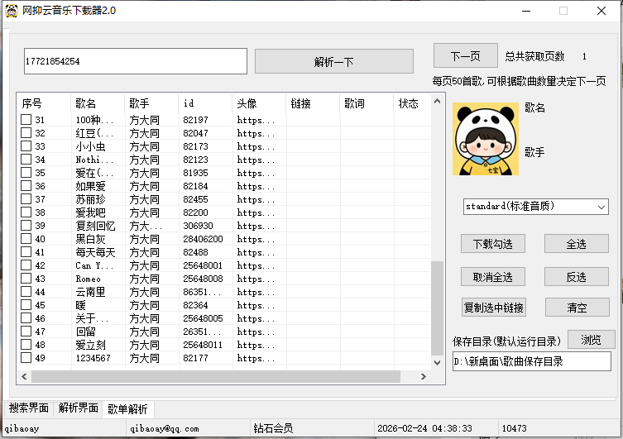Image resolution: width=623 pixels, height=439 pixels.
Task: Click the 解析一下 button
Action: 333,61
